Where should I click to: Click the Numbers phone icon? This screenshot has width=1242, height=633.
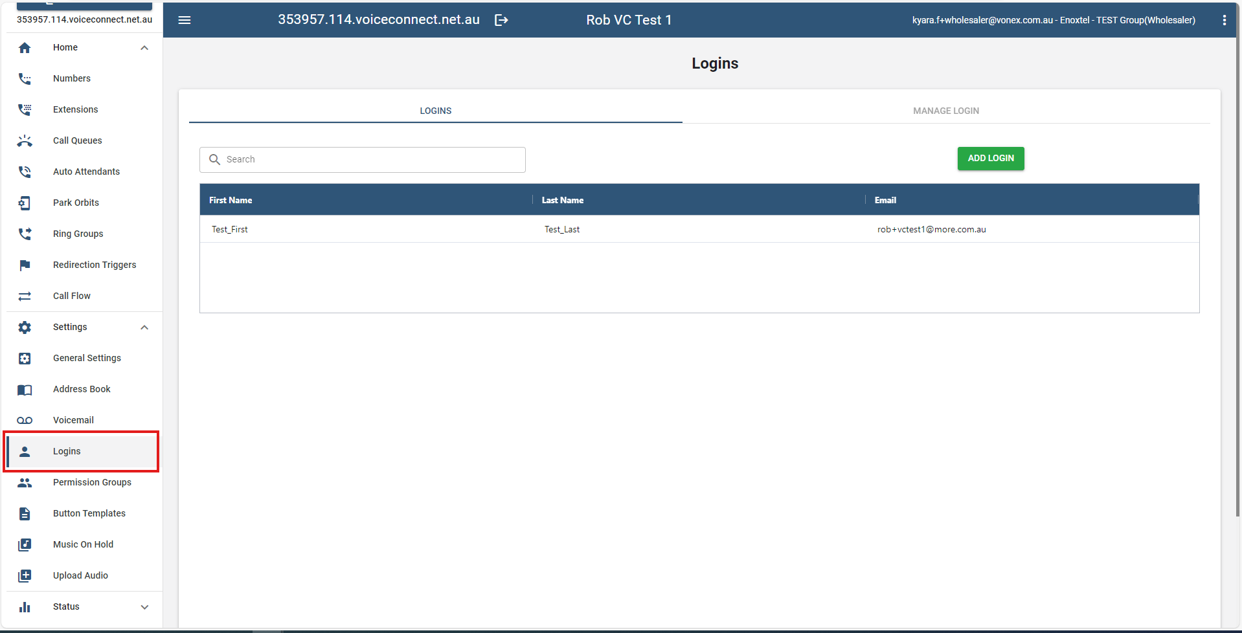[x=25, y=79]
